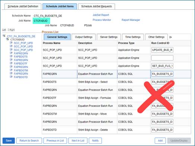This screenshot has height=146, width=195.
Task: Click Run Control ID field in FAPBDGTS row
Action: 162,82
